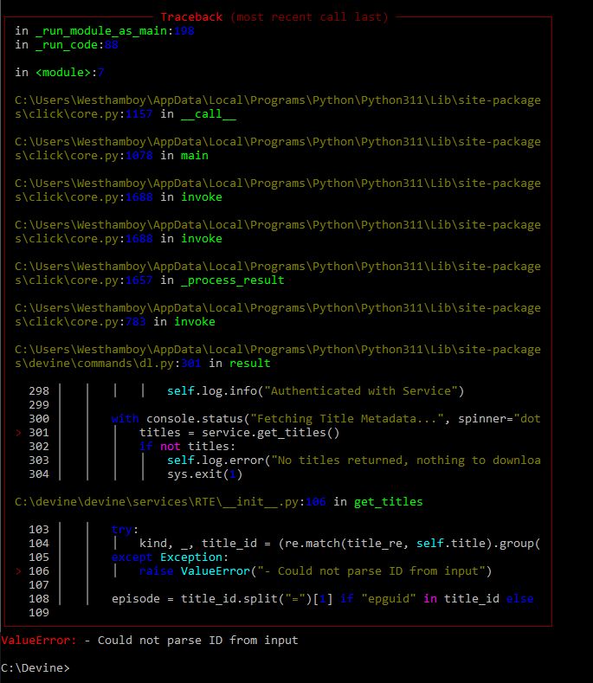Click the red 'ValueError:' label at bottom
Screen dimensions: 593x683
(39, 641)
